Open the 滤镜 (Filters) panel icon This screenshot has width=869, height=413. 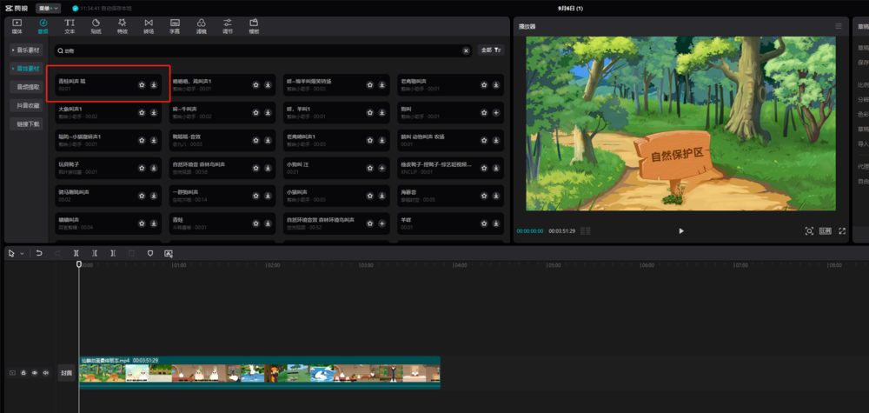pyautogui.click(x=202, y=25)
